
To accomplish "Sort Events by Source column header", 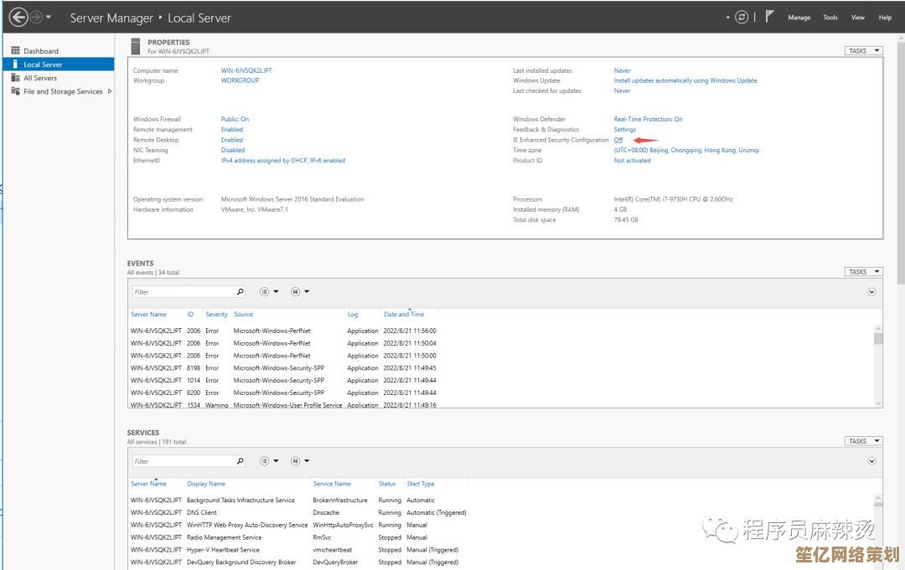I will coord(243,315).
